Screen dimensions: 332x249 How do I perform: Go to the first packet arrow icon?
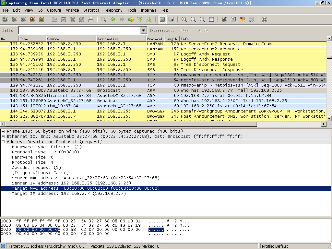pyautogui.click(x=140, y=19)
